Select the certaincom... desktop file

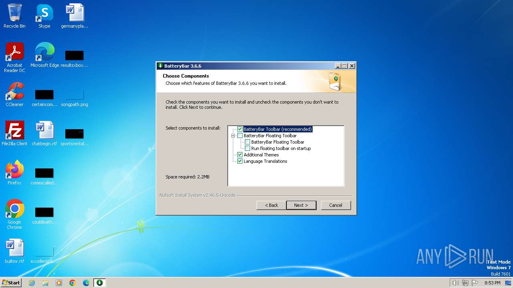[44, 97]
